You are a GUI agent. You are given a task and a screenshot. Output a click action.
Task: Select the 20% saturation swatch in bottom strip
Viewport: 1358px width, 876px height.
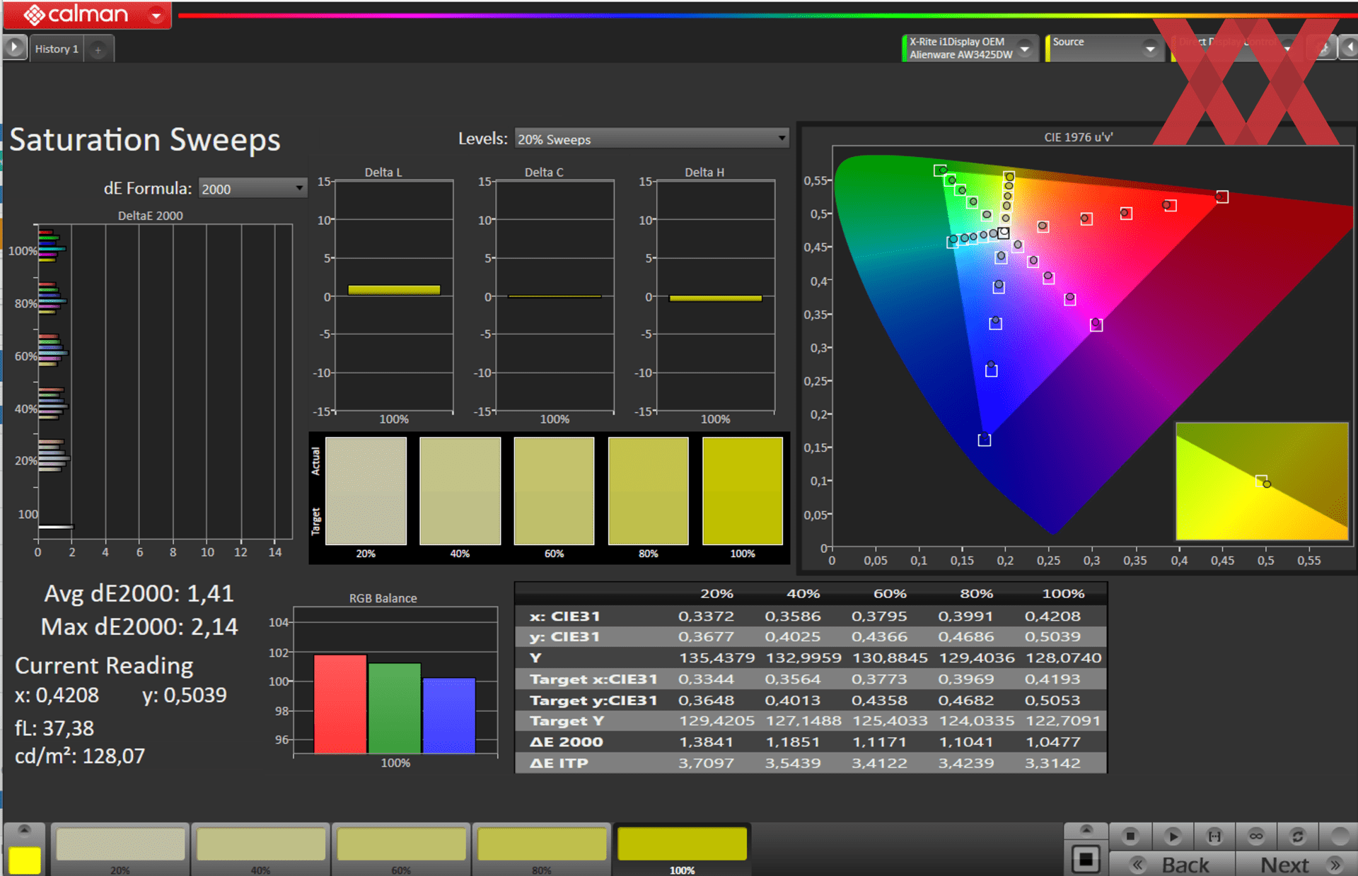click(120, 845)
